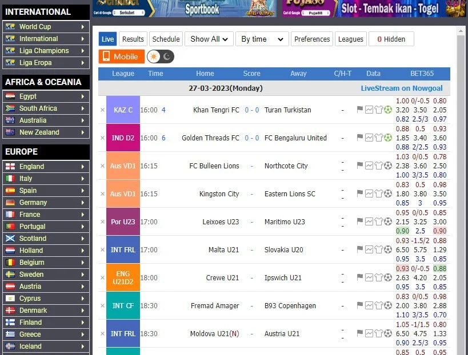Hide the Crewe U21 match with X
The image size is (468, 355).
tap(102, 278)
